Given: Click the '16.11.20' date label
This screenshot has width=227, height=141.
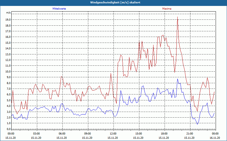Looking at the screenshot, I should (x=215, y=138).
